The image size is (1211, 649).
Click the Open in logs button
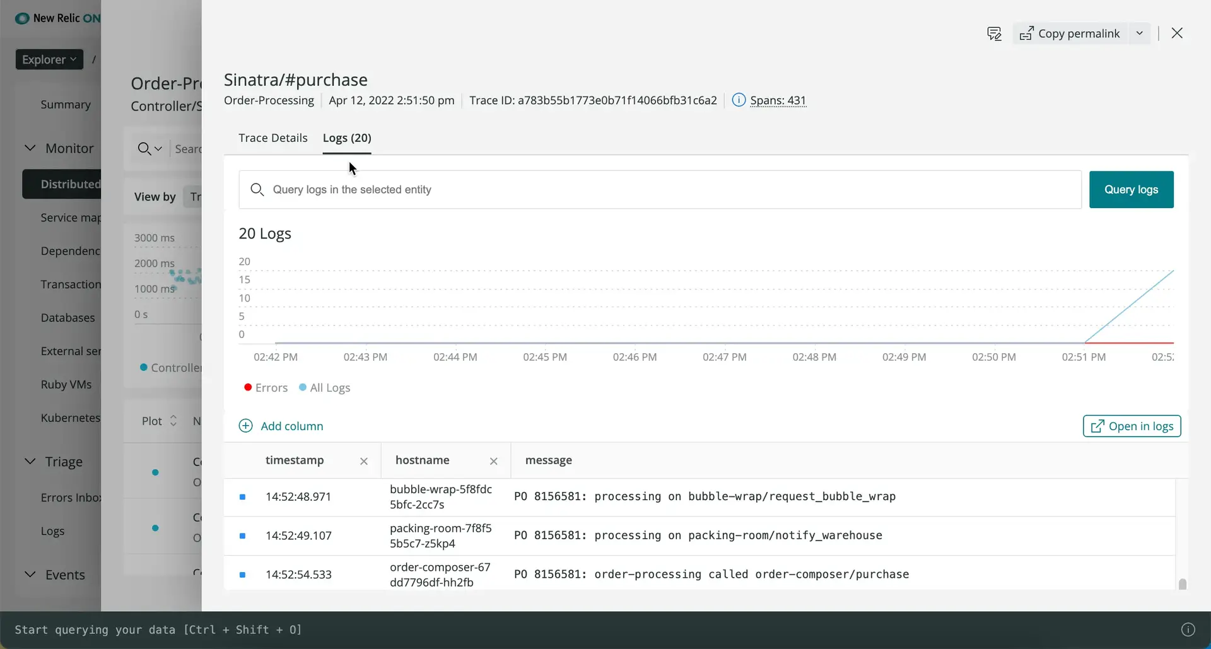1132,426
